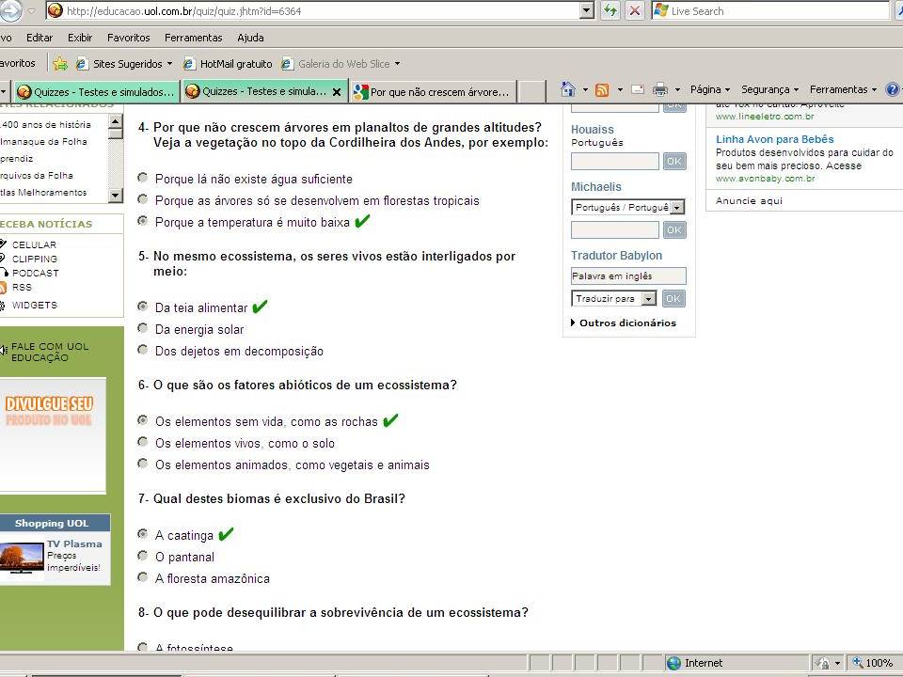The image size is (903, 677).
Task: Click the Internet zone globe icon
Action: 673,663
